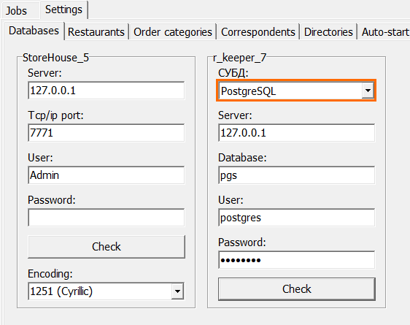
Task: Click the СУБД dropdown arrow button
Action: tap(368, 91)
